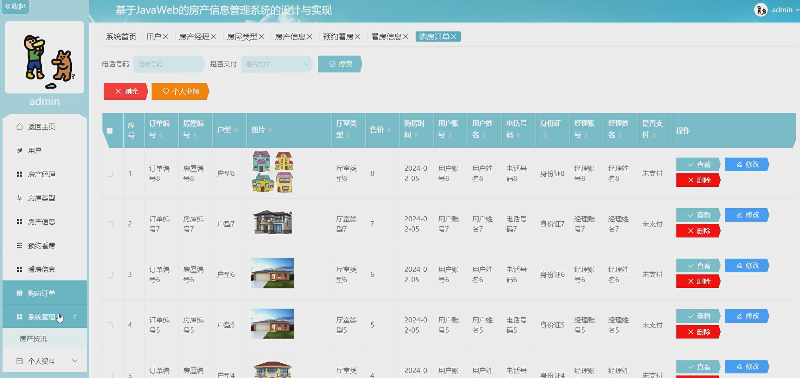
Task: Open 用户 in sidebar menu
Action: click(44, 150)
